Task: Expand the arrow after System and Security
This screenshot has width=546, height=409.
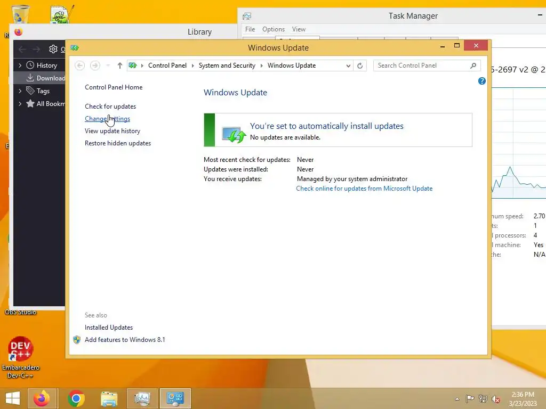Action: click(x=261, y=66)
